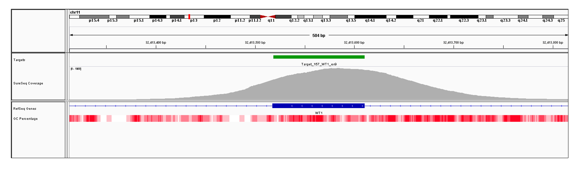
Task: Click the chr11 chromosome label
Action: click(75, 12)
